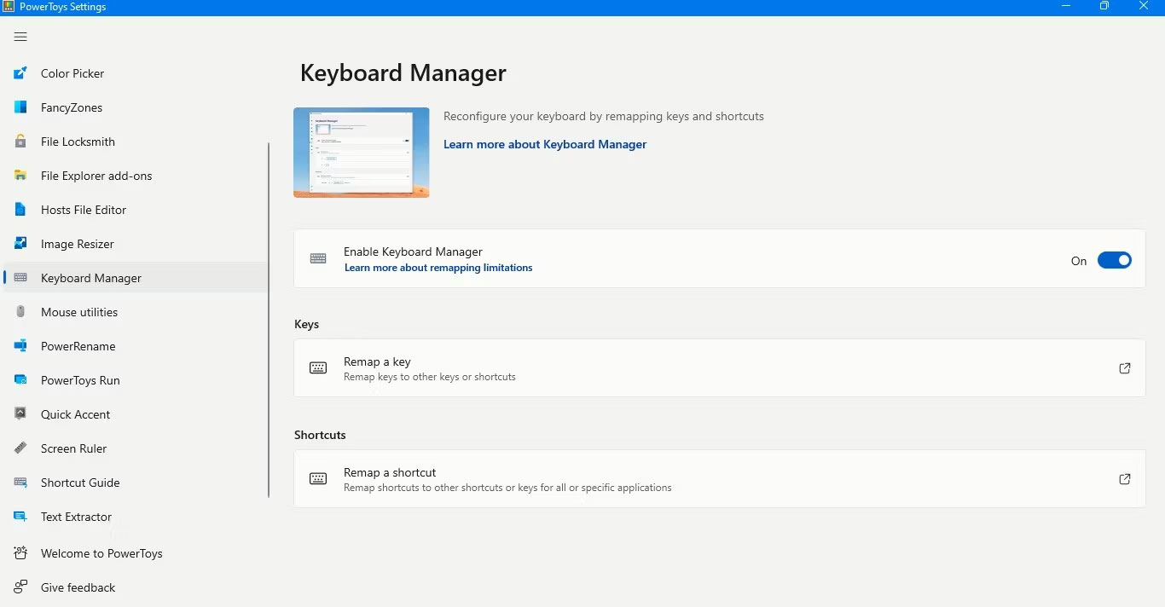Screen dimensions: 1165x607
Task: Turn off the Enable Keyboard Manager toggle
Action: (x=1114, y=260)
